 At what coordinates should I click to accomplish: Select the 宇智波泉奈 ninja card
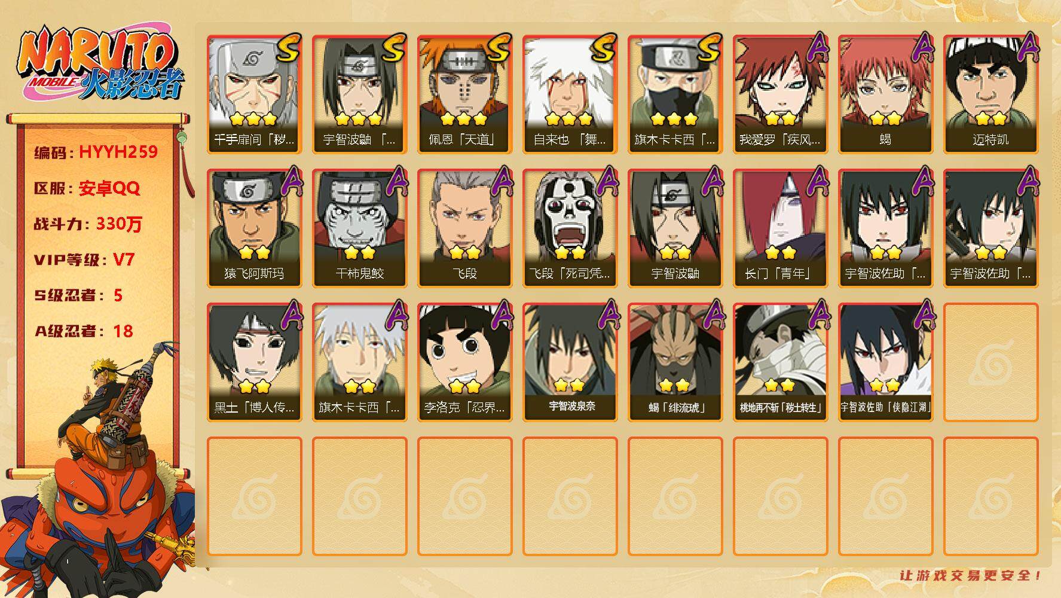pos(570,362)
